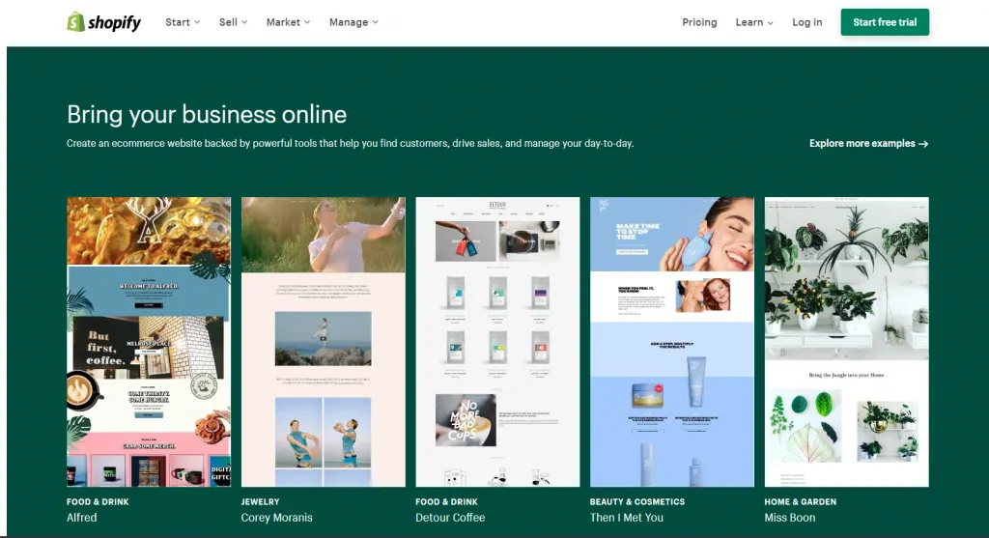Click the Bring your business online heading
The width and height of the screenshot is (989, 538).
(207, 115)
